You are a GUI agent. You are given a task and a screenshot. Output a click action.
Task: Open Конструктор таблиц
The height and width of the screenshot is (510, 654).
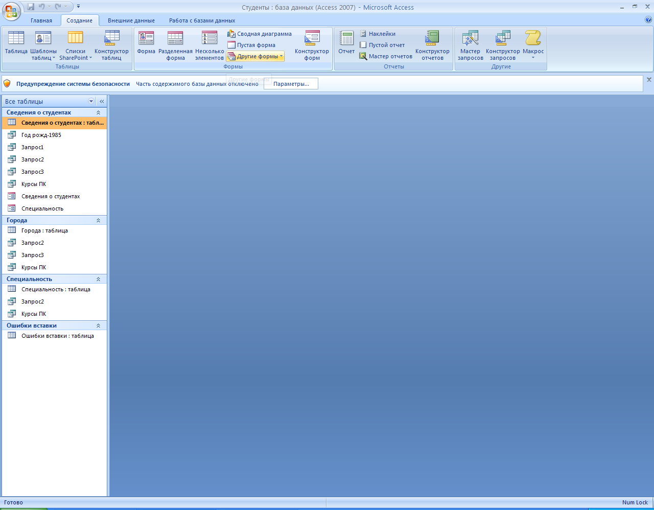tap(111, 45)
